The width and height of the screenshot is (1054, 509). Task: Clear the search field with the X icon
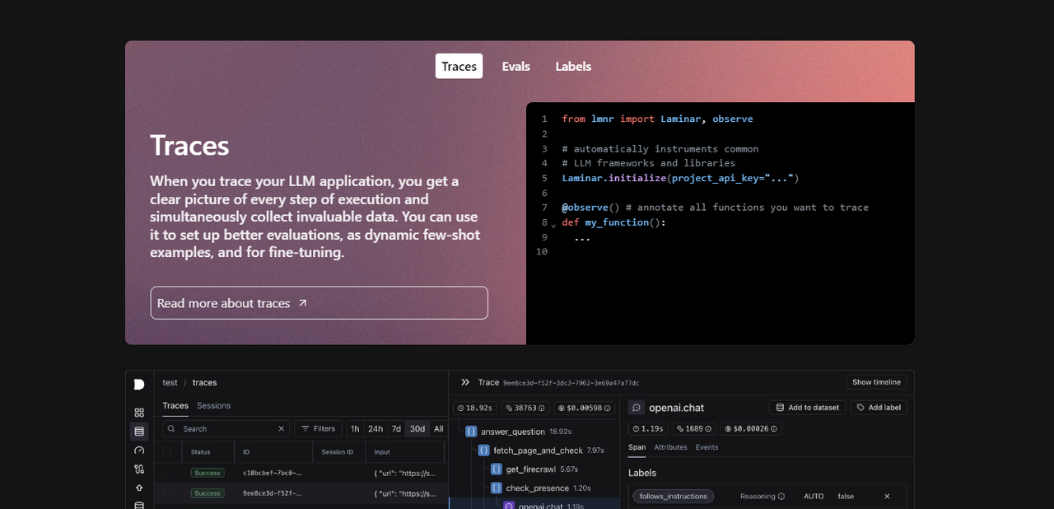(x=281, y=429)
